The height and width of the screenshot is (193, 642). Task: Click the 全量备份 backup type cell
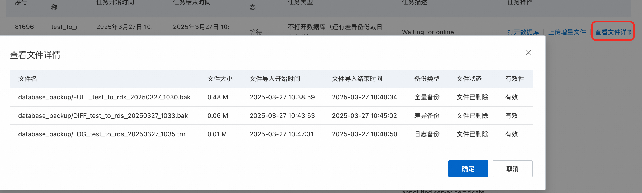pyautogui.click(x=427, y=97)
